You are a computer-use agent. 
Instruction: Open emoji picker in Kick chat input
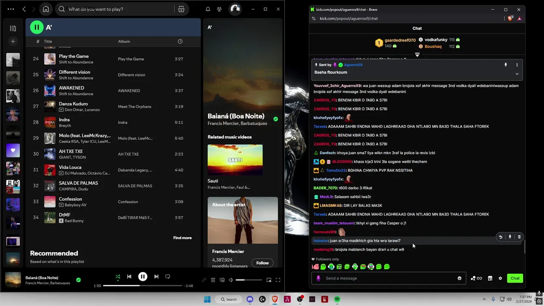click(x=459, y=278)
